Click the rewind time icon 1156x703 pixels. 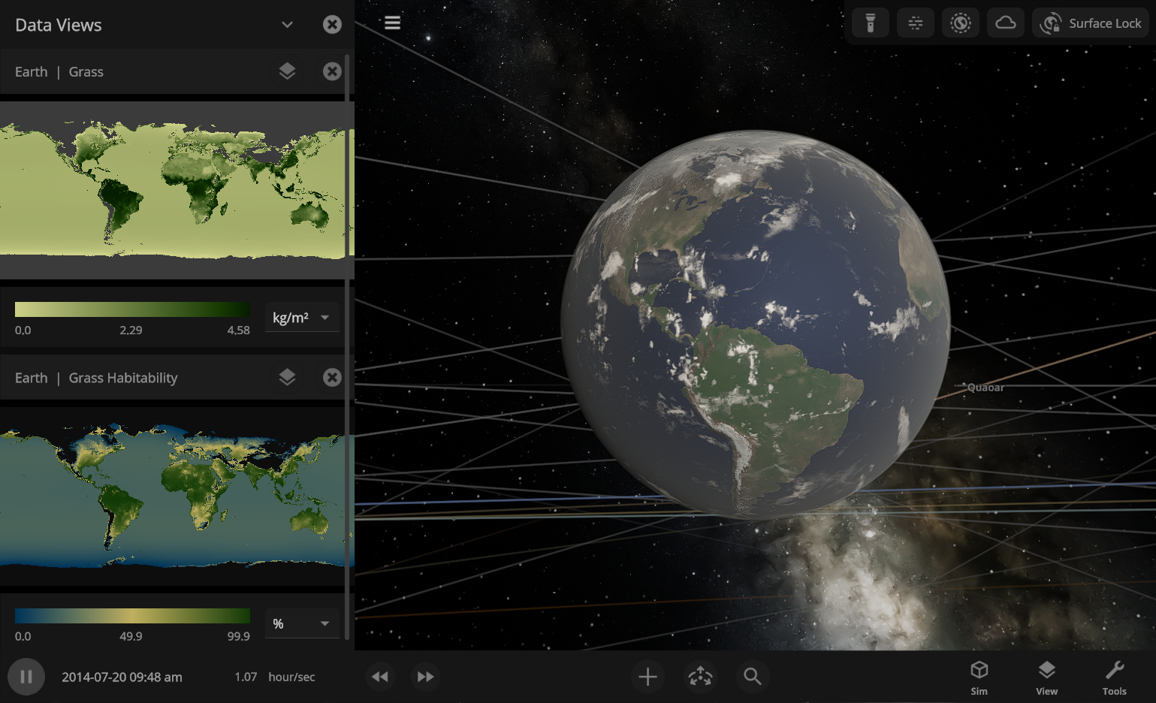click(380, 677)
